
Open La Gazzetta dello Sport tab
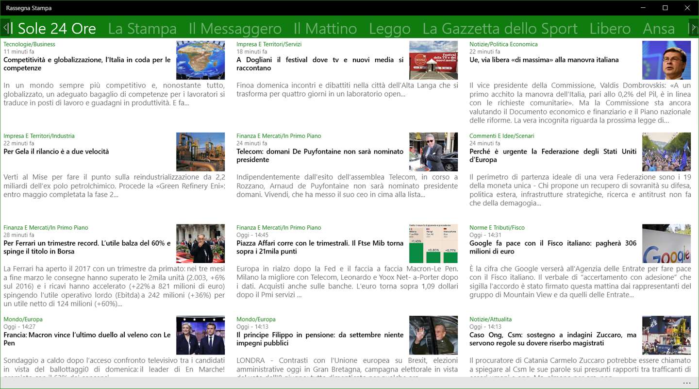coord(500,29)
